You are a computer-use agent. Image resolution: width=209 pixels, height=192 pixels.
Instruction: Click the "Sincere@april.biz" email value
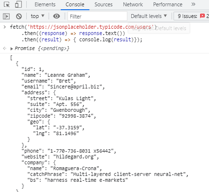(75, 87)
